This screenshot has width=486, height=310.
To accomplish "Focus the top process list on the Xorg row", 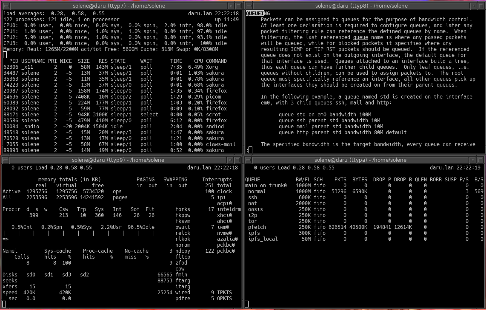I will 115,67.
